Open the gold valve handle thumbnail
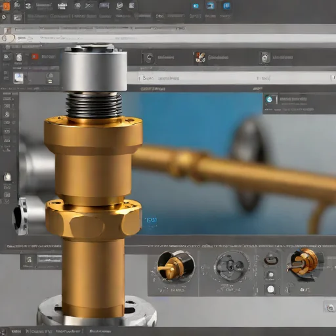Screen dimensions: 336x336 pyautogui.click(x=175, y=267)
